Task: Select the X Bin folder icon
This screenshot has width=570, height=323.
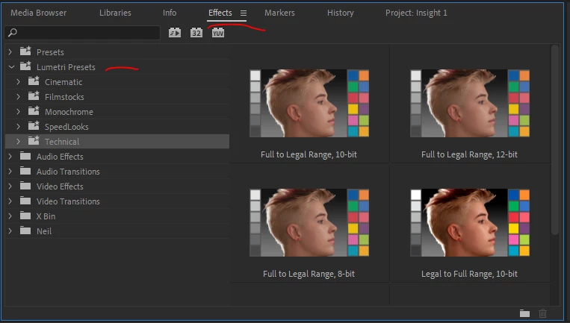Action: coord(25,216)
